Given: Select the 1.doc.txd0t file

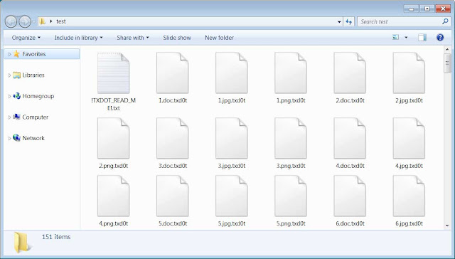Looking at the screenshot, I should click(x=173, y=78).
